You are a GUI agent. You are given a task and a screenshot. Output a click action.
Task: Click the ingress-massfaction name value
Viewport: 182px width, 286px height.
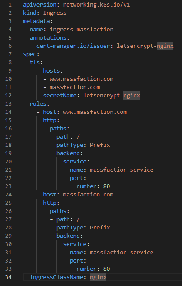point(82,30)
